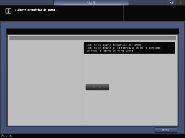Click the 12:36 time display
185x138 pixels.
point(8,136)
